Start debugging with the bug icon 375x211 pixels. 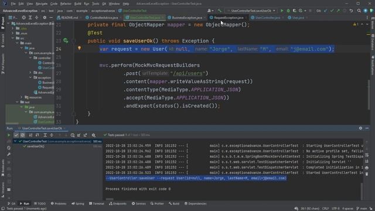click(x=288, y=11)
